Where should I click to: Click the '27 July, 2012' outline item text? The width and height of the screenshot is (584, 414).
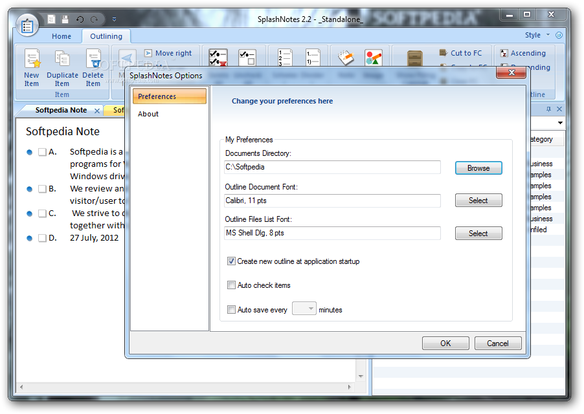pyautogui.click(x=95, y=238)
